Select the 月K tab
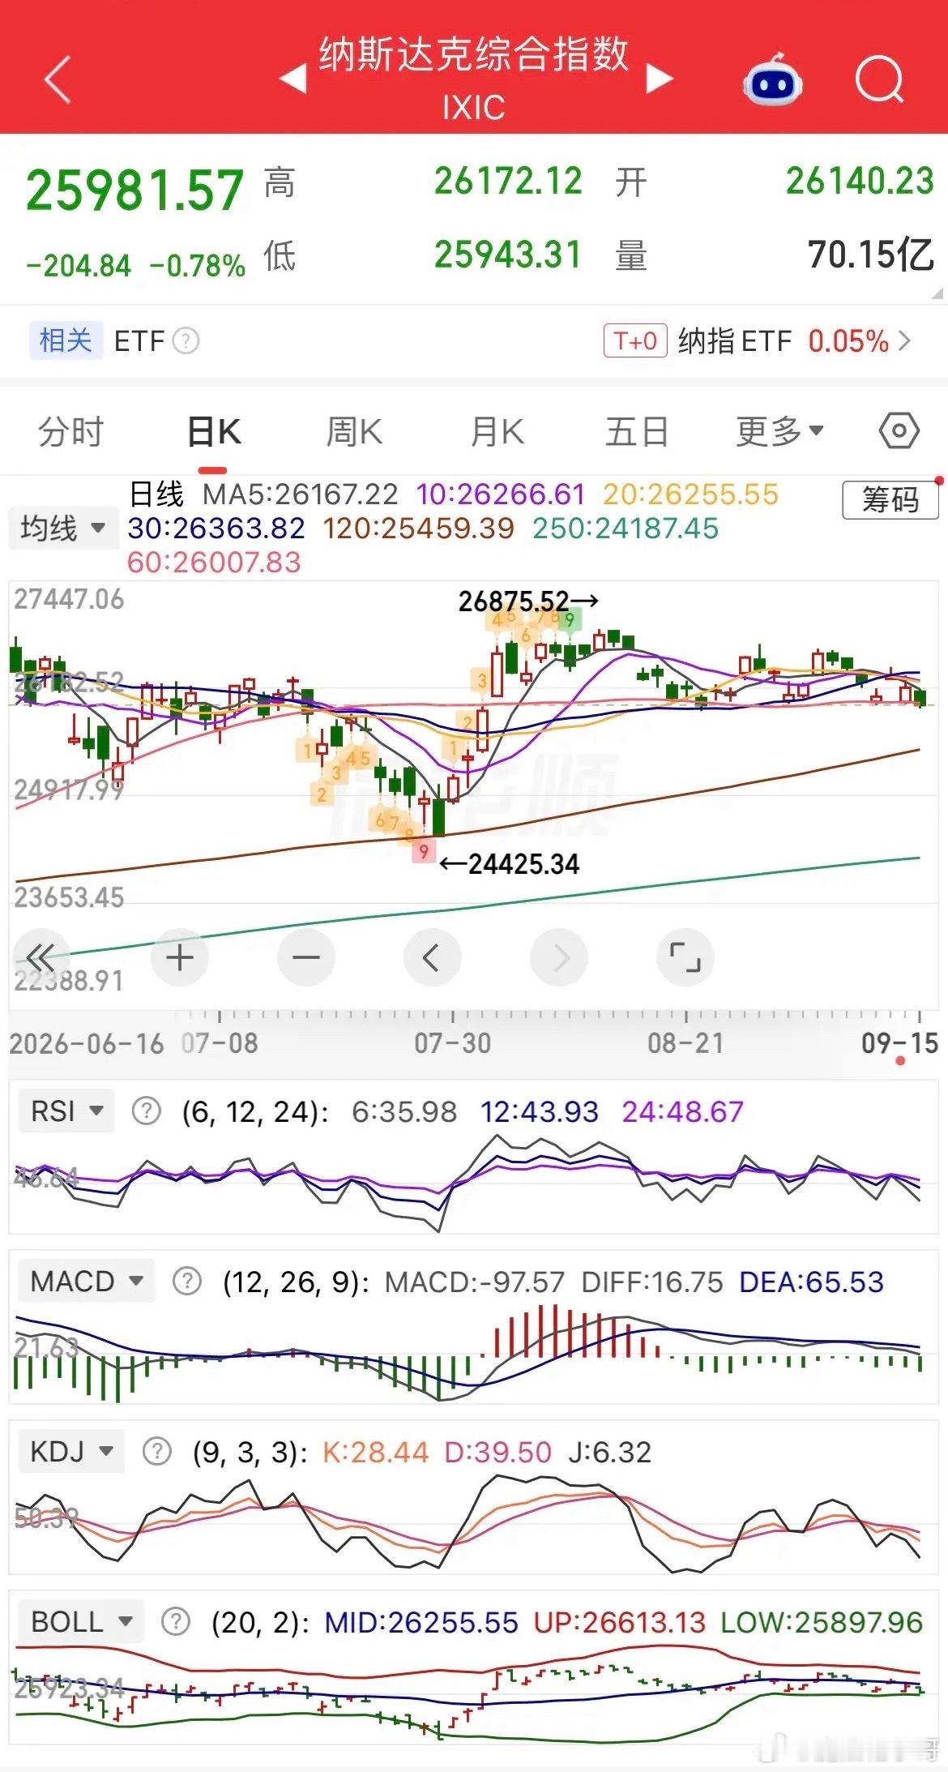This screenshot has height=1772, width=948. click(x=497, y=431)
